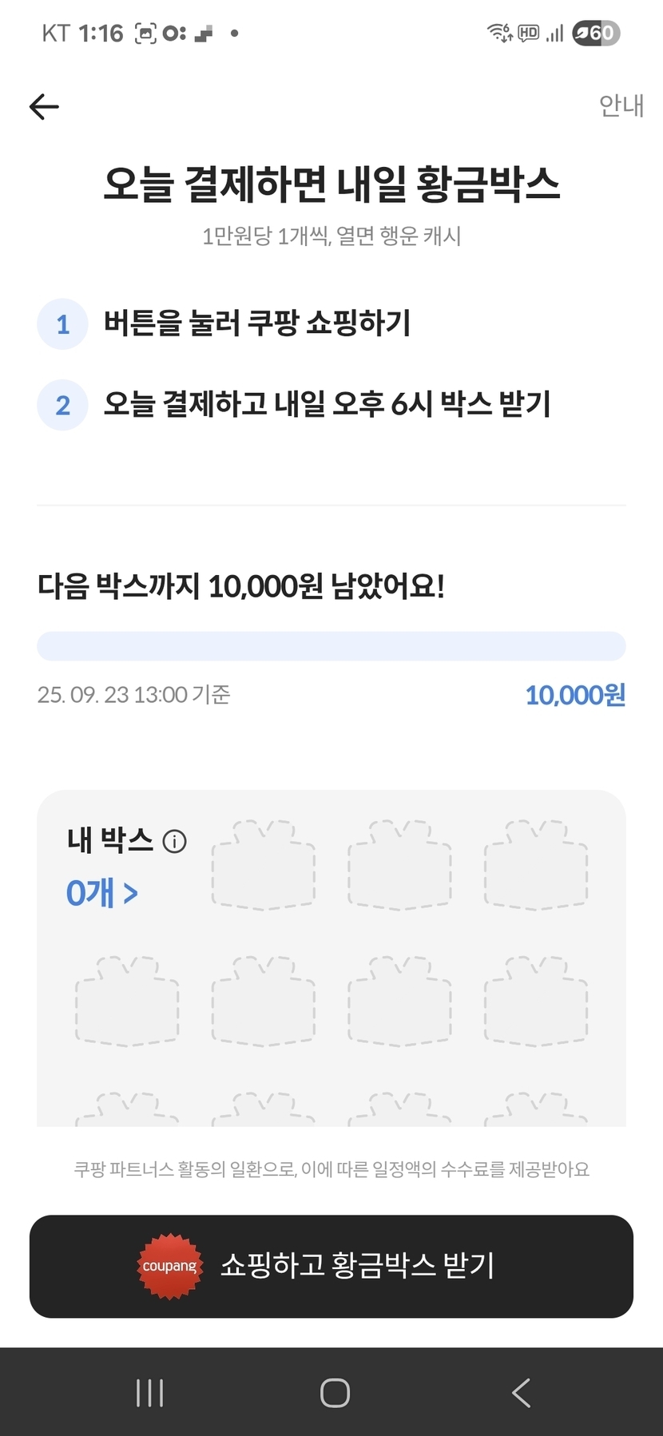Screen dimensions: 663x1436
Task: Tap the battery indicator in status bar
Action: click(596, 33)
